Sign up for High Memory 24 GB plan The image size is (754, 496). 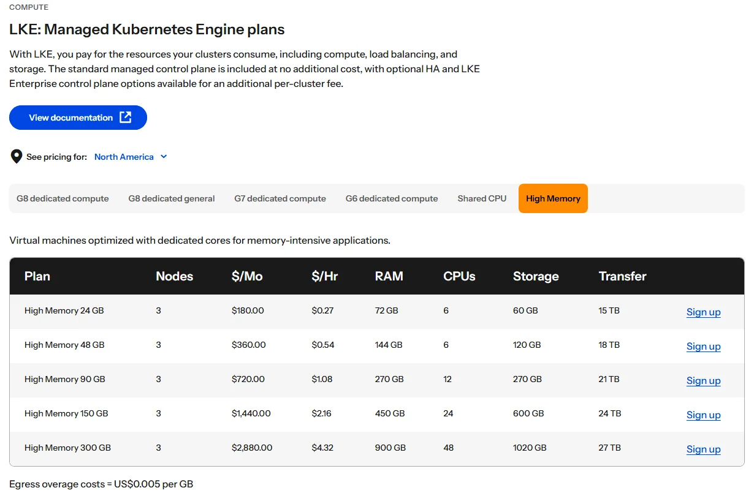[703, 312]
